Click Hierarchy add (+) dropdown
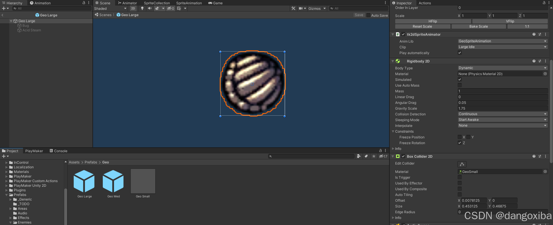Image resolution: width=553 pixels, height=225 pixels. 5,8
